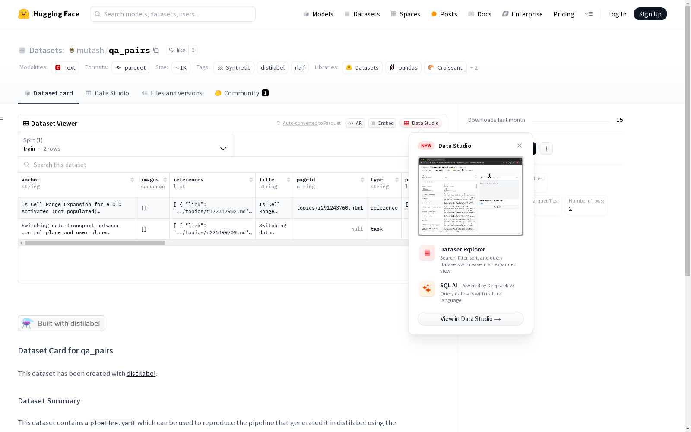
Task: Open the Croissant library tag
Action: 445,67
